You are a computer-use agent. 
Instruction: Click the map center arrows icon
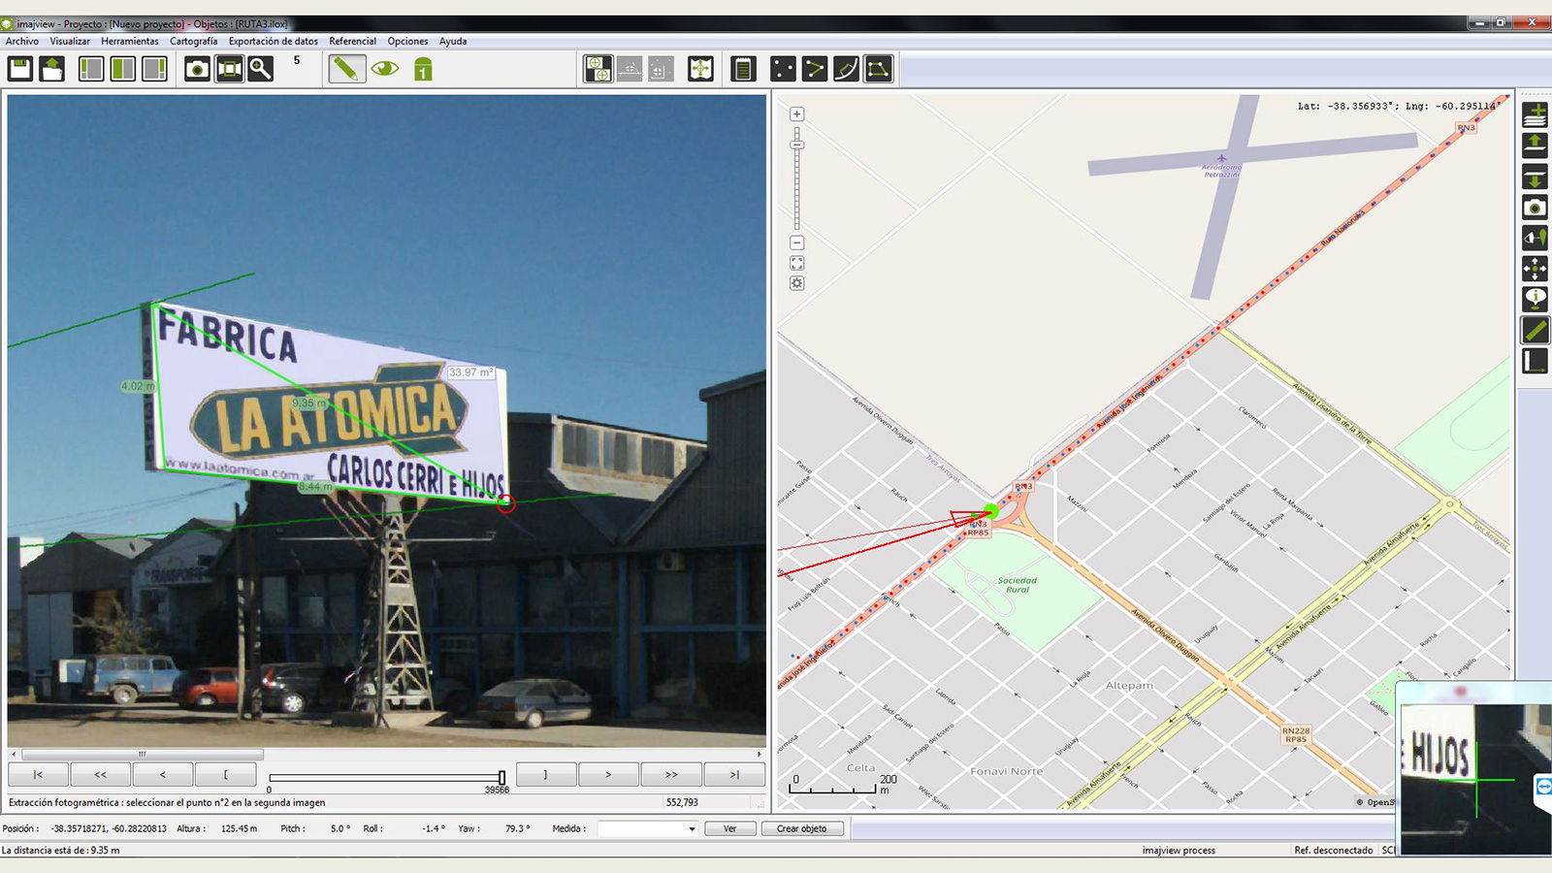[x=700, y=69]
